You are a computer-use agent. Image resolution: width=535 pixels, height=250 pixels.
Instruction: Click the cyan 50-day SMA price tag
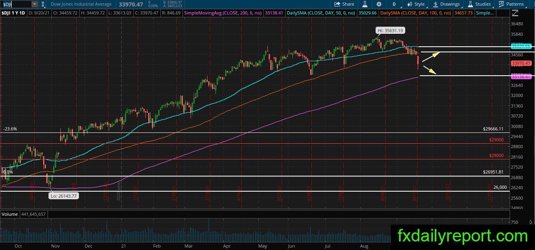click(521, 46)
